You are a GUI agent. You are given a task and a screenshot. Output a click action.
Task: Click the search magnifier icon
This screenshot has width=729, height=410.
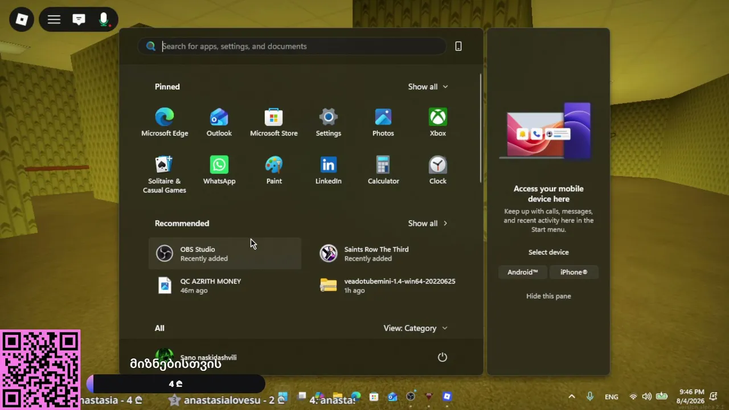[150, 46]
